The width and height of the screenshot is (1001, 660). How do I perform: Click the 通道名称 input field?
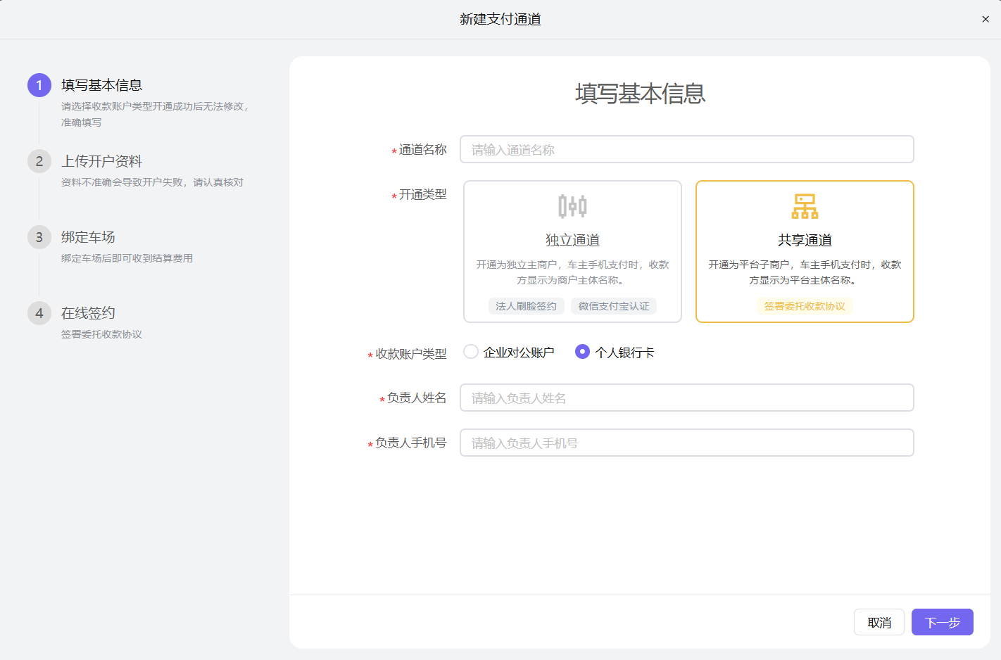[x=686, y=149]
